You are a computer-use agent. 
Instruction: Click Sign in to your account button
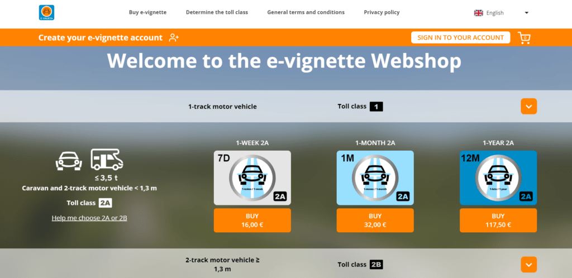pyautogui.click(x=460, y=37)
